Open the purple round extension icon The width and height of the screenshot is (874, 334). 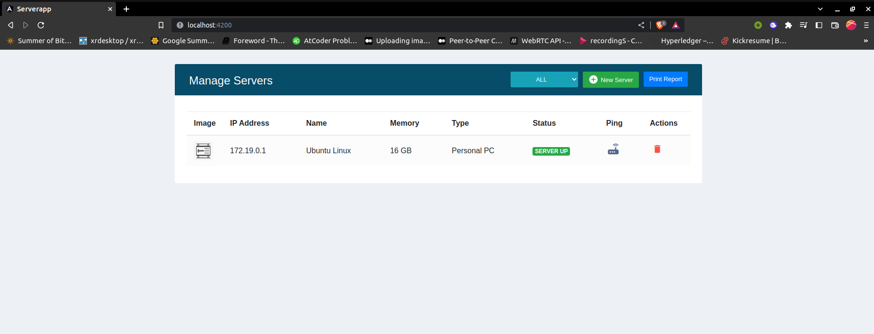coord(773,25)
